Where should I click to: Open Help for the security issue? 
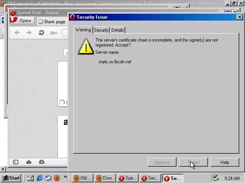(x=225, y=162)
